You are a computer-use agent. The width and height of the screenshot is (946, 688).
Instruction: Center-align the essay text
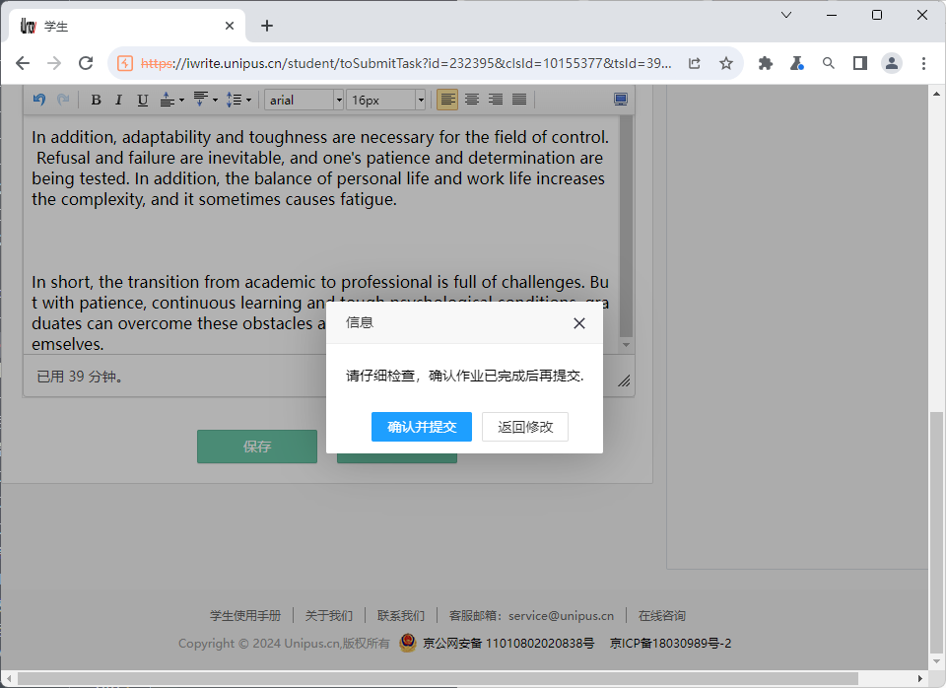click(471, 99)
